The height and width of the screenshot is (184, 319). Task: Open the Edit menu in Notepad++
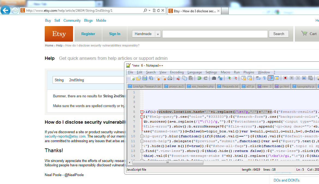tap(140, 72)
